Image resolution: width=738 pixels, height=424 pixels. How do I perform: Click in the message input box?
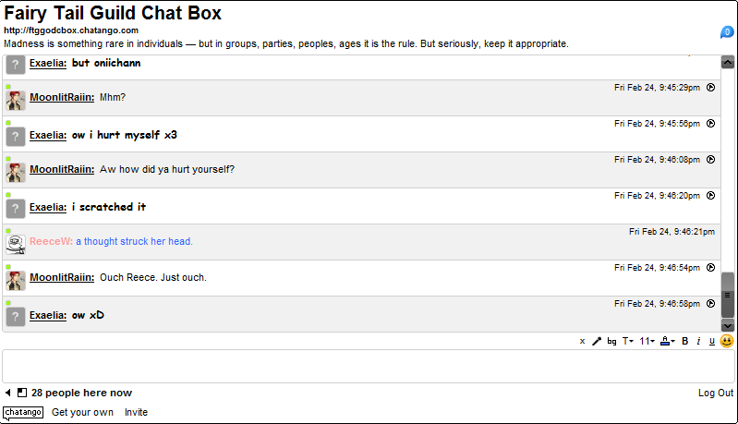tap(368, 366)
